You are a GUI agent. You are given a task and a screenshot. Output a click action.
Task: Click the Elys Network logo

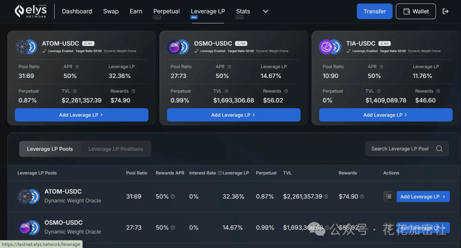tap(31, 11)
